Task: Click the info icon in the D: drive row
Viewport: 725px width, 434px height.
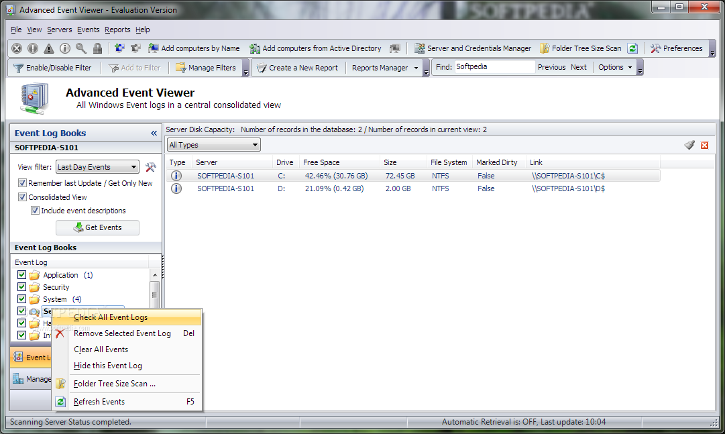Action: 176,188
